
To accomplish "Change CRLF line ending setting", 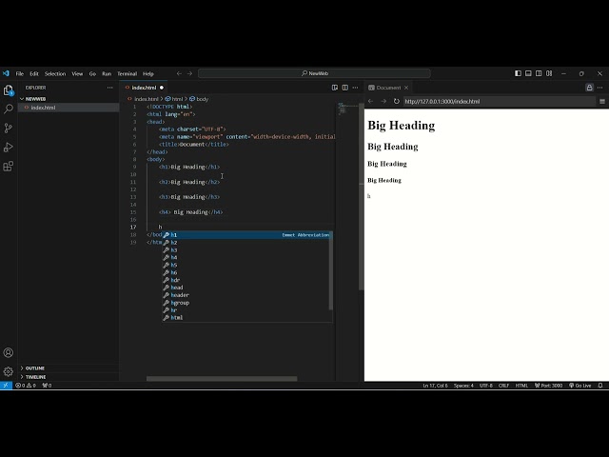I will 503,386.
